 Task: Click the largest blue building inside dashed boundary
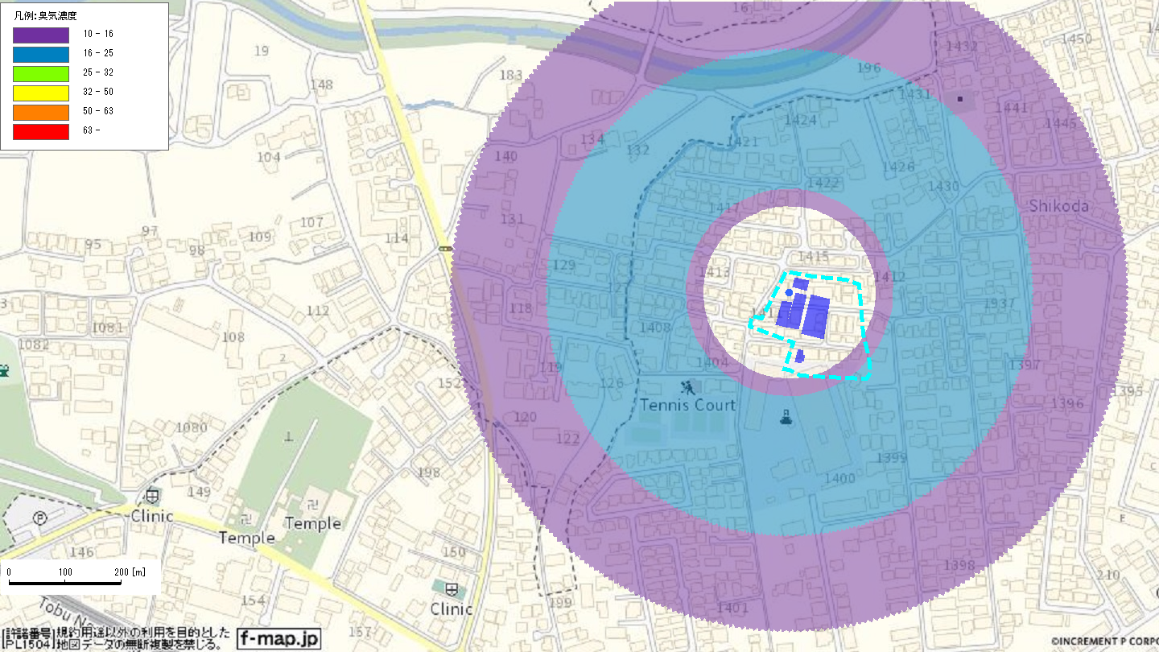(x=816, y=316)
